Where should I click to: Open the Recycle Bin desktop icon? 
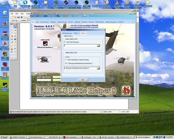(x=5, y=14)
